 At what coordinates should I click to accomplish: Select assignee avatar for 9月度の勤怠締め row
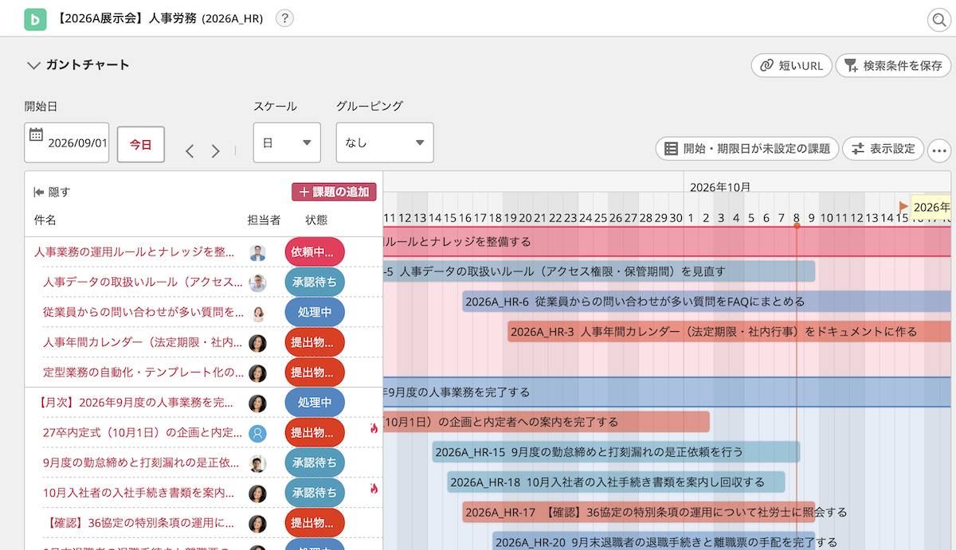pos(257,464)
